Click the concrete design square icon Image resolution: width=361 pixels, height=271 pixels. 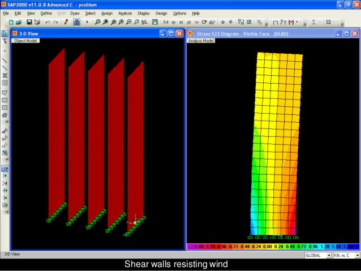point(328,22)
